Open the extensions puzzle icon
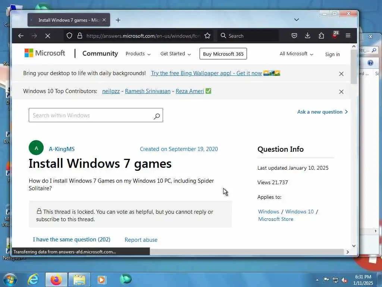The width and height of the screenshot is (382, 287). [321, 36]
